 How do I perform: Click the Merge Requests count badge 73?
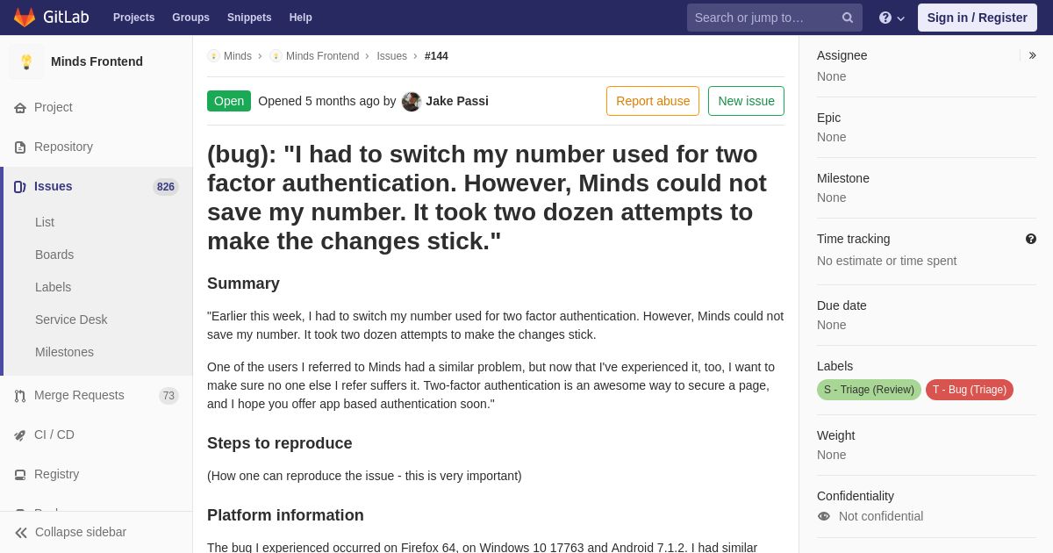click(168, 396)
